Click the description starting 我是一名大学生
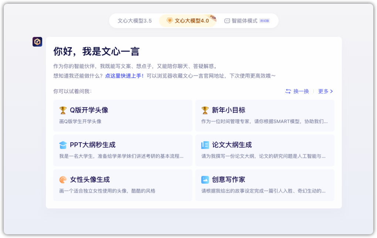Image resolution: width=377 pixels, height=238 pixels. point(121,156)
